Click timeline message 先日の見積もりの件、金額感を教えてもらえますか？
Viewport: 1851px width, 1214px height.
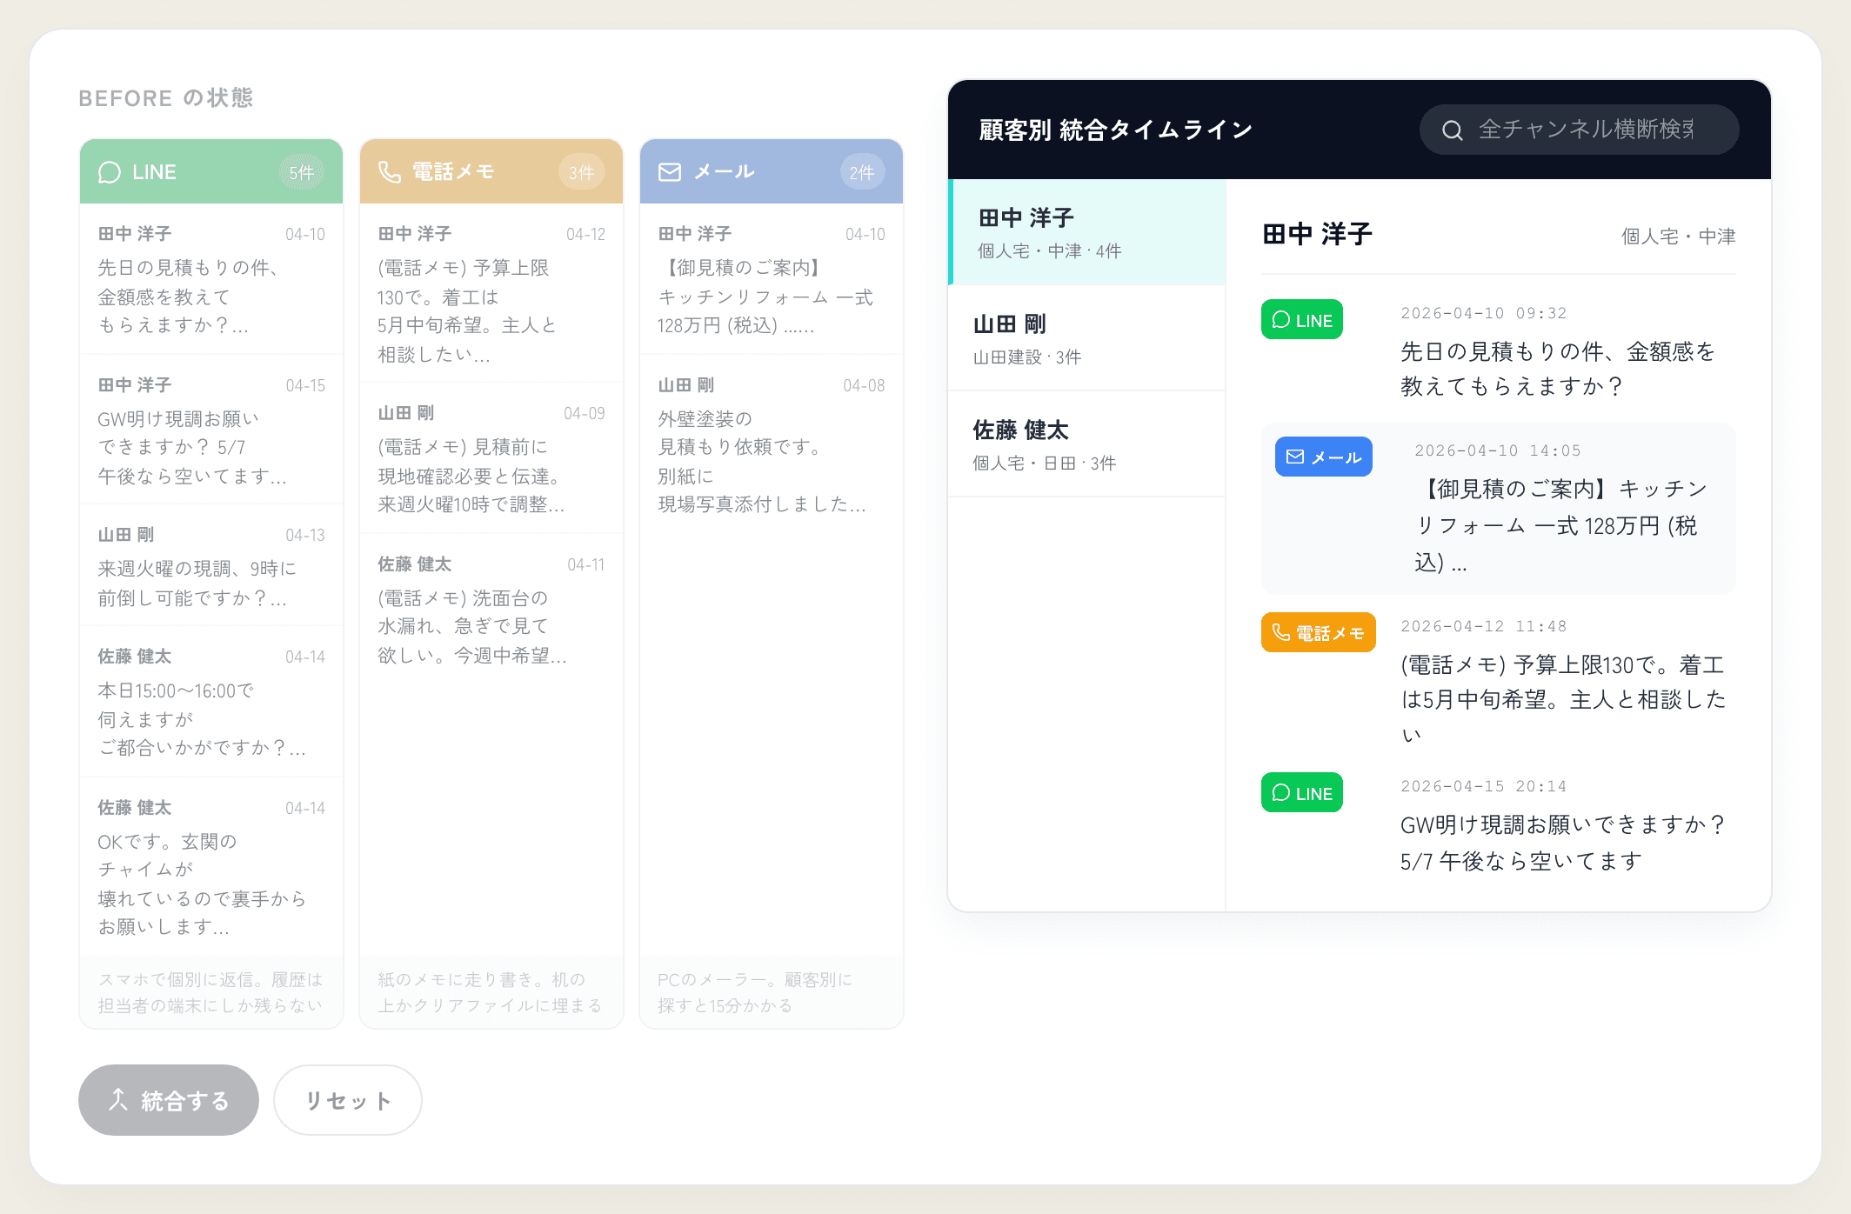coord(1557,369)
